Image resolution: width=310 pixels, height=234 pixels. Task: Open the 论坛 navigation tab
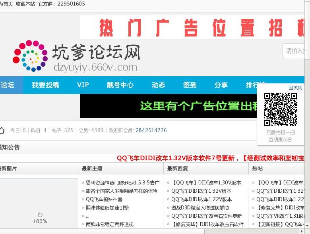pos(8,85)
